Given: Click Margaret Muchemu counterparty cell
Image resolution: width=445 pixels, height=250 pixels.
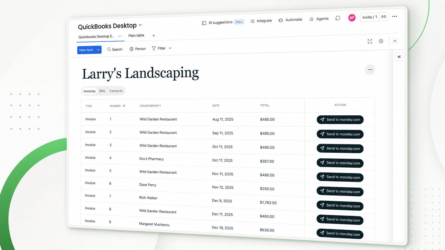Looking at the screenshot, I should (154, 224).
